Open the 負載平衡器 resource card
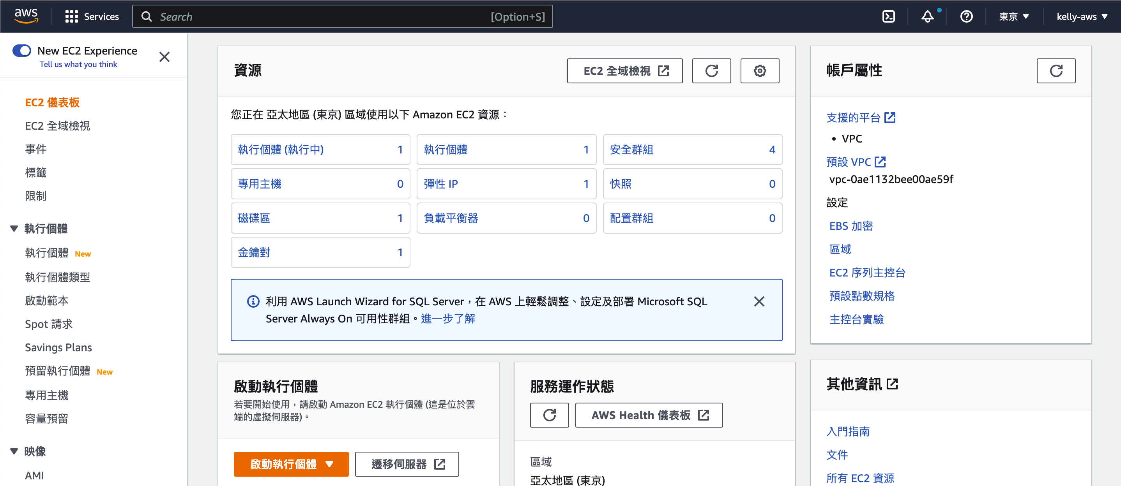 pyautogui.click(x=506, y=218)
